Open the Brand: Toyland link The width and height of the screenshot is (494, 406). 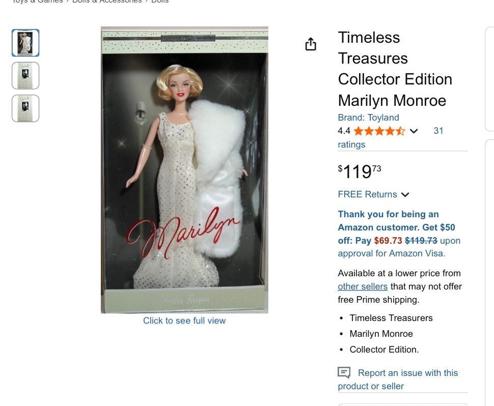click(368, 118)
